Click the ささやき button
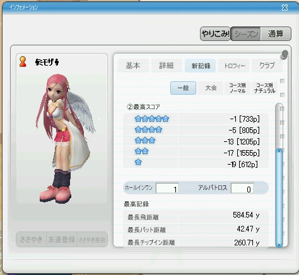Image resolution: width=299 pixels, height=275 pixels. point(31,239)
